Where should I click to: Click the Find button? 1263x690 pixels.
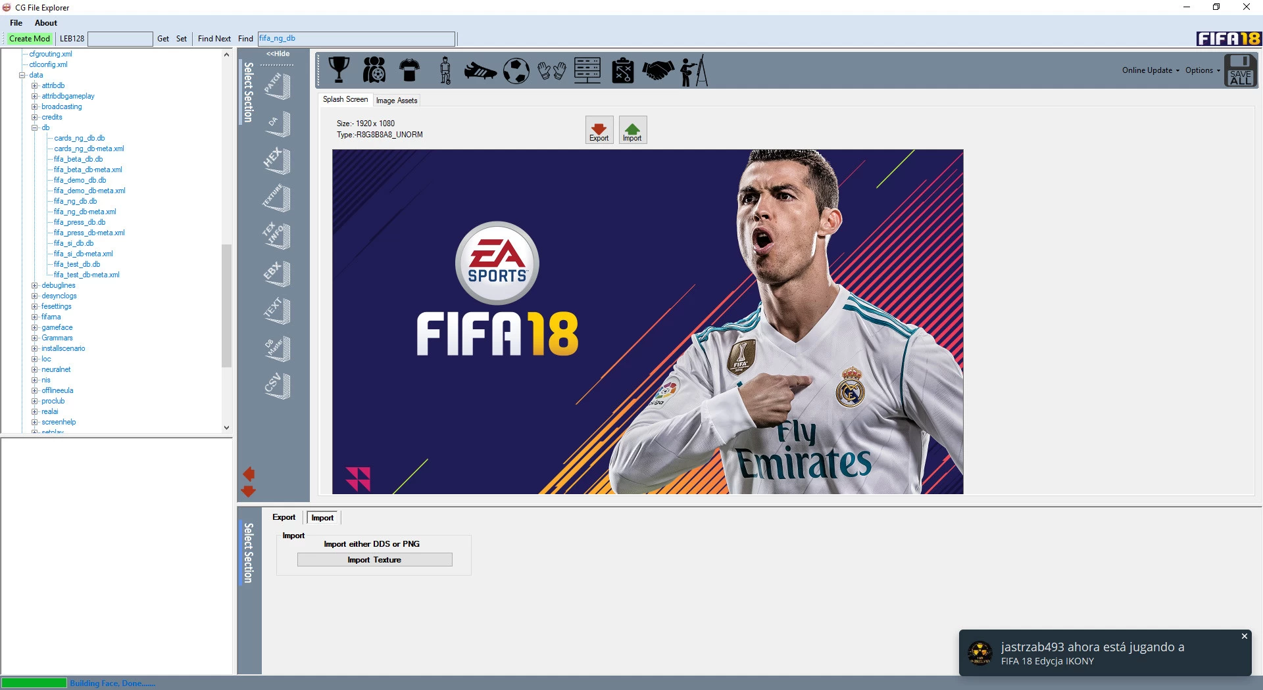tap(245, 39)
